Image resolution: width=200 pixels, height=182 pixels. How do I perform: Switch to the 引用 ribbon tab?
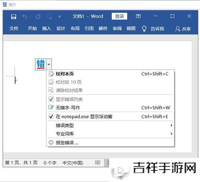(x=89, y=28)
